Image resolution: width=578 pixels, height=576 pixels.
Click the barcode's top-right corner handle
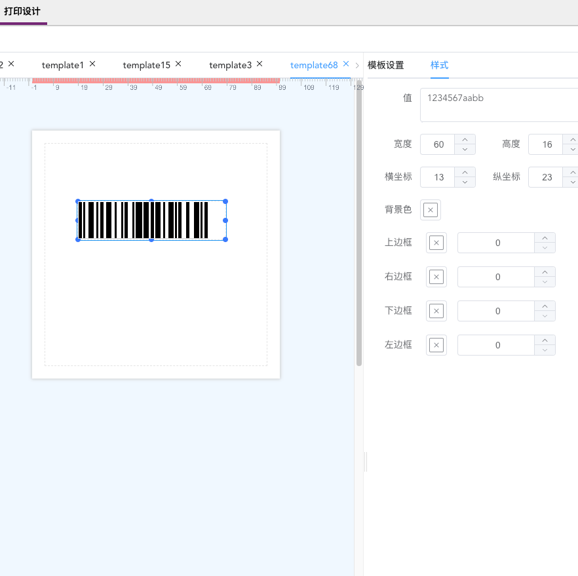225,201
